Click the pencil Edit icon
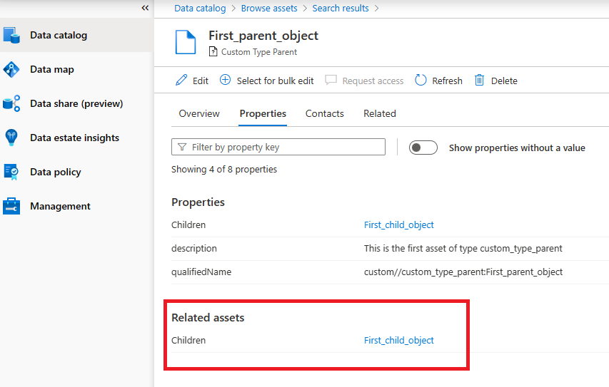609x387 pixels. coord(181,80)
